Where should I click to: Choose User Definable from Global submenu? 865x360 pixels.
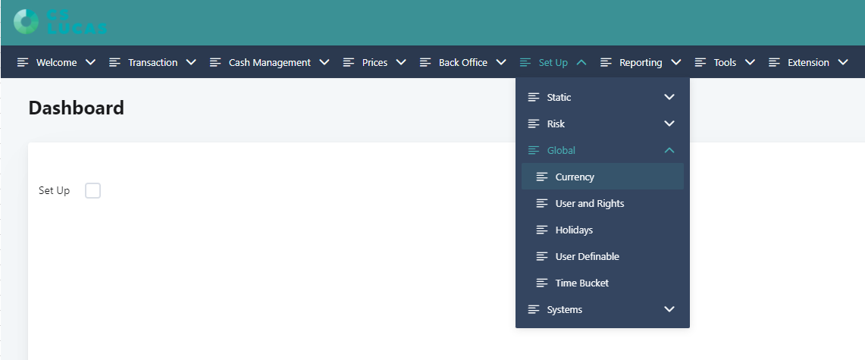587,257
